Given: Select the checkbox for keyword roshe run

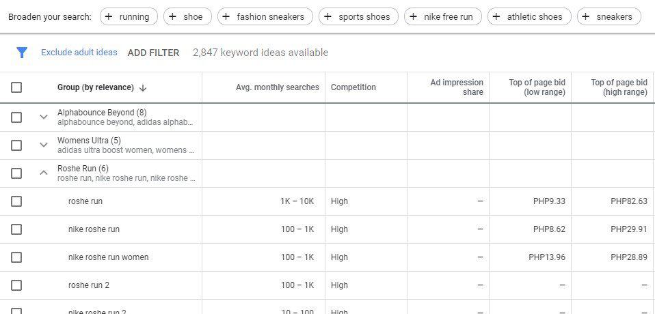Looking at the screenshot, I should [16, 201].
